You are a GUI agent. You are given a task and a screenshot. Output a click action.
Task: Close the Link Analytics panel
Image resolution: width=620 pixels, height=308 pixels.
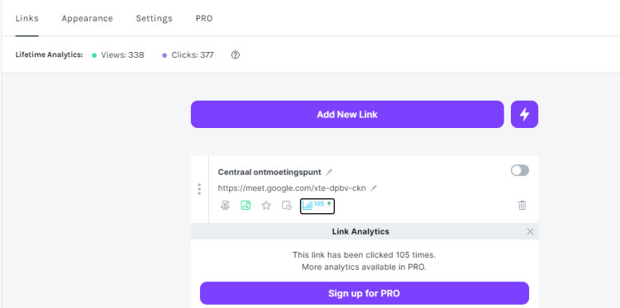coord(530,231)
